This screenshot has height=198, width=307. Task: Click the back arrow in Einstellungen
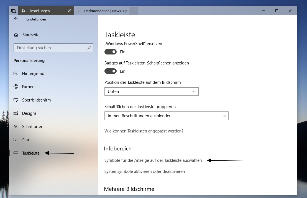click(x=16, y=19)
